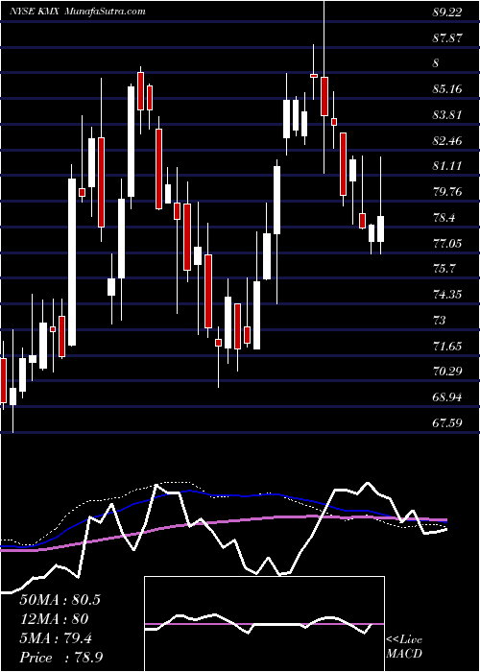Click the 68.94 price axis label
Viewport: 480px width, 672px height.
(447, 397)
